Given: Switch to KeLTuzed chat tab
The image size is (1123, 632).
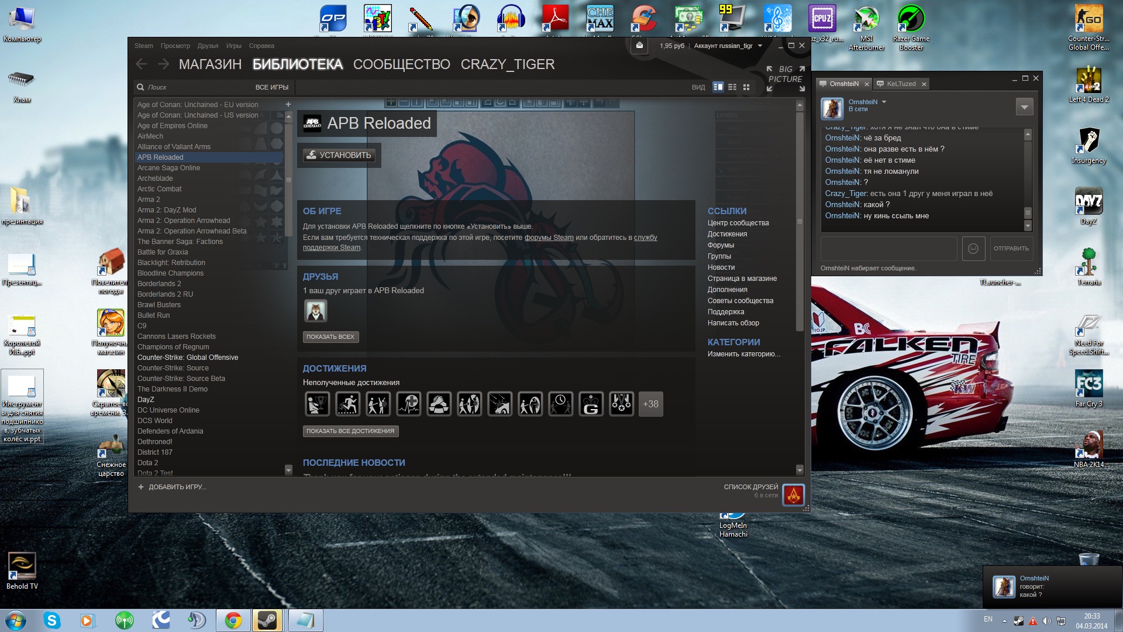Looking at the screenshot, I should pos(901,84).
